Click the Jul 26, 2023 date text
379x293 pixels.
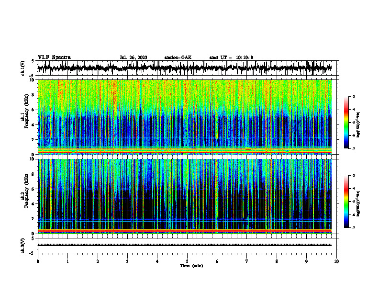click(x=134, y=57)
